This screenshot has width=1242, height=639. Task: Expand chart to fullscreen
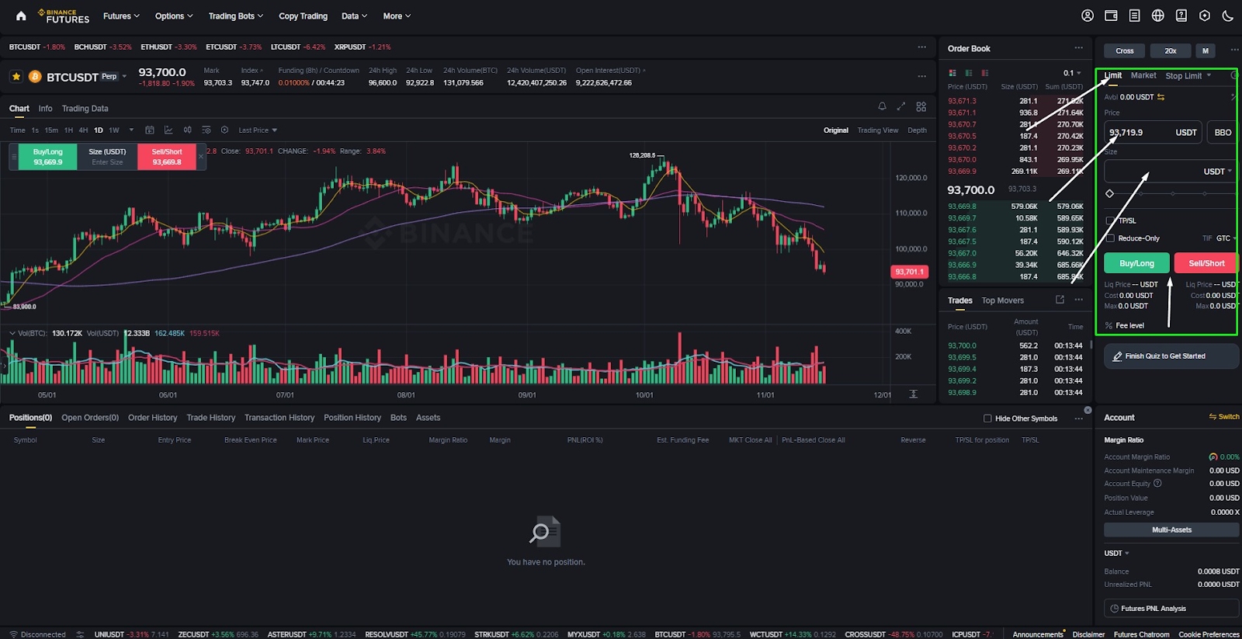[901, 106]
